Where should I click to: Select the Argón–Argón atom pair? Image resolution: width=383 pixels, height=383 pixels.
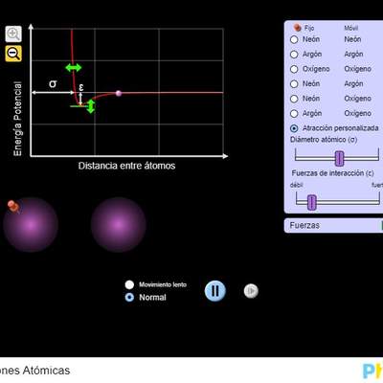click(294, 55)
